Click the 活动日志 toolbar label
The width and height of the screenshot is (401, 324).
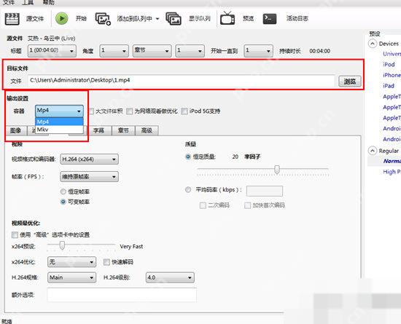(297, 18)
